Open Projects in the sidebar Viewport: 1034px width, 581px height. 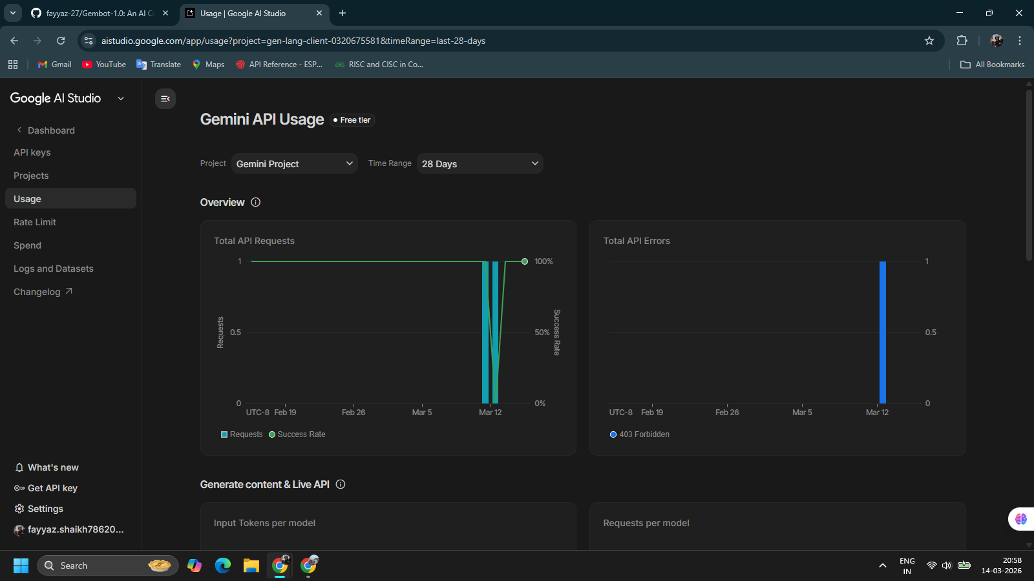click(x=31, y=176)
